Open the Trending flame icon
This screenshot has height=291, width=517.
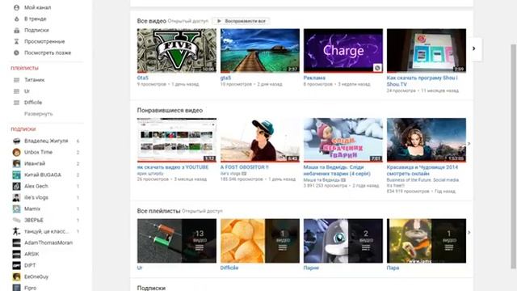(16, 19)
